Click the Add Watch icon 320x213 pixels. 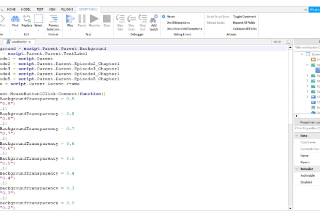tap(154, 20)
